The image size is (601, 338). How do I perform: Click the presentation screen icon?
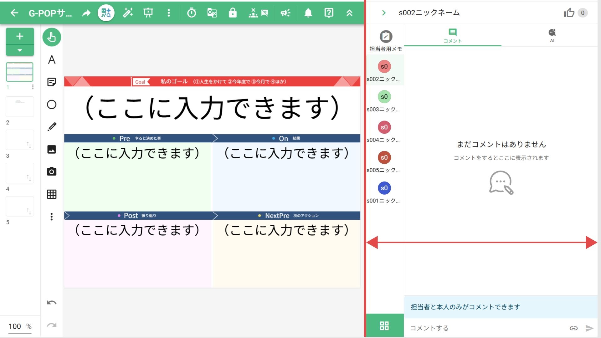click(148, 13)
